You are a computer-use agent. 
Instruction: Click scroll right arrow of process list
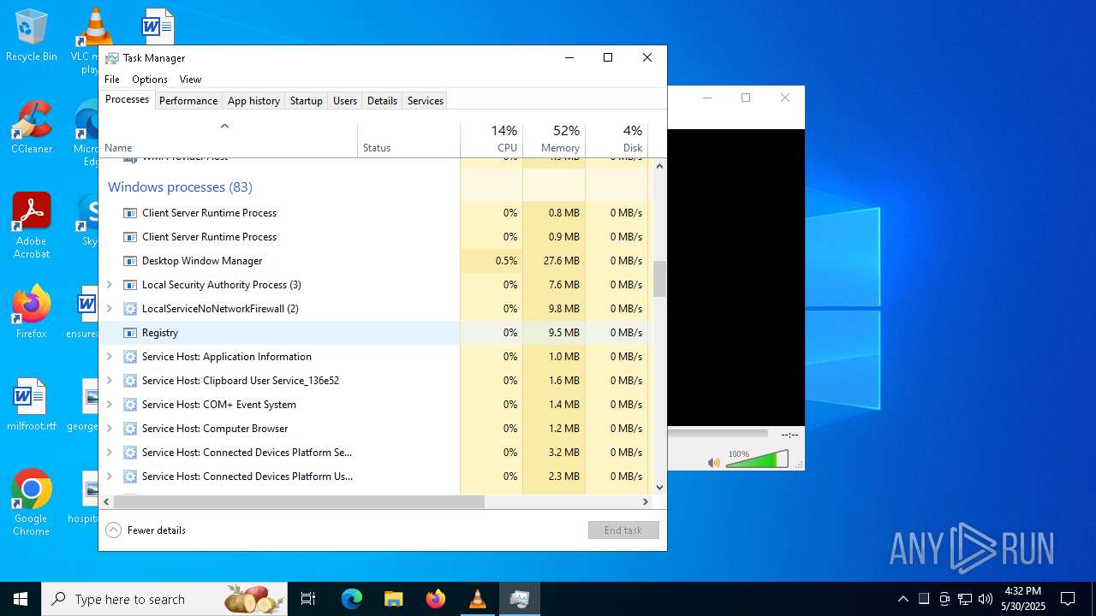646,502
